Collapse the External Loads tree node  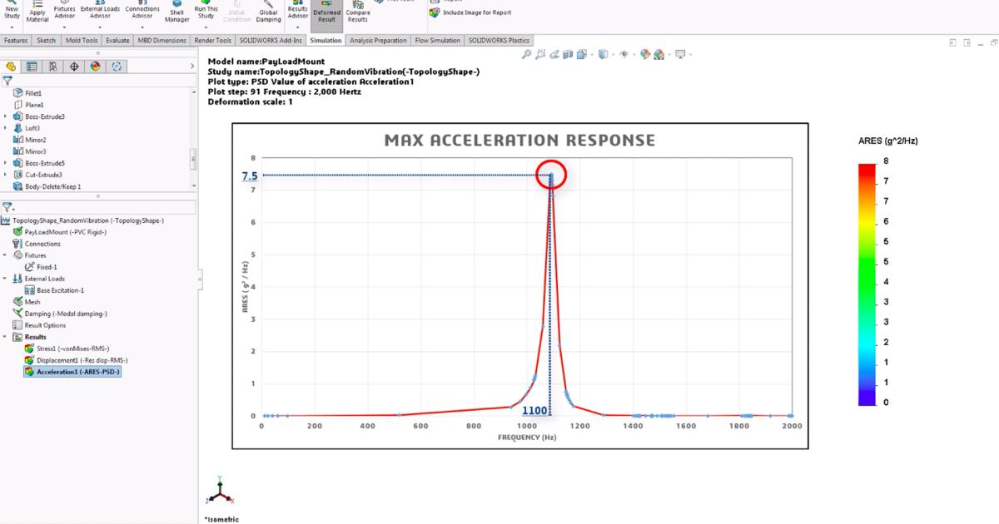(6, 279)
